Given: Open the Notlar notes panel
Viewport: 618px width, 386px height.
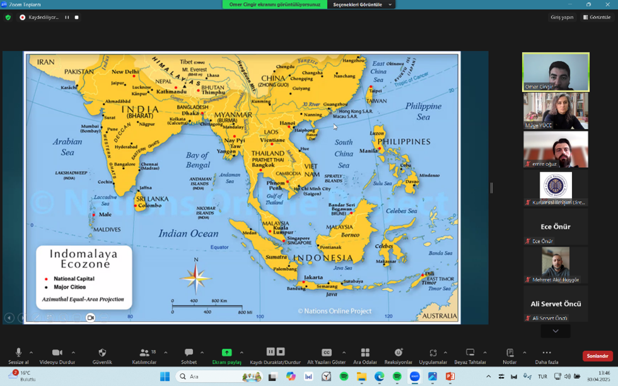Looking at the screenshot, I should click(510, 356).
